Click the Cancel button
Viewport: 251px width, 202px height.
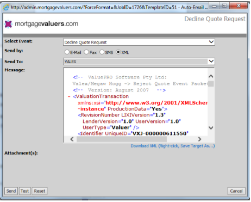236,191
